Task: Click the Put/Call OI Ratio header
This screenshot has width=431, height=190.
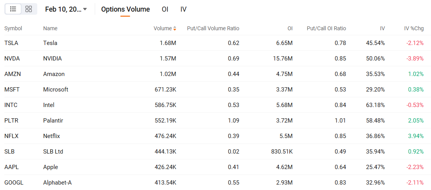Action: coord(326,28)
